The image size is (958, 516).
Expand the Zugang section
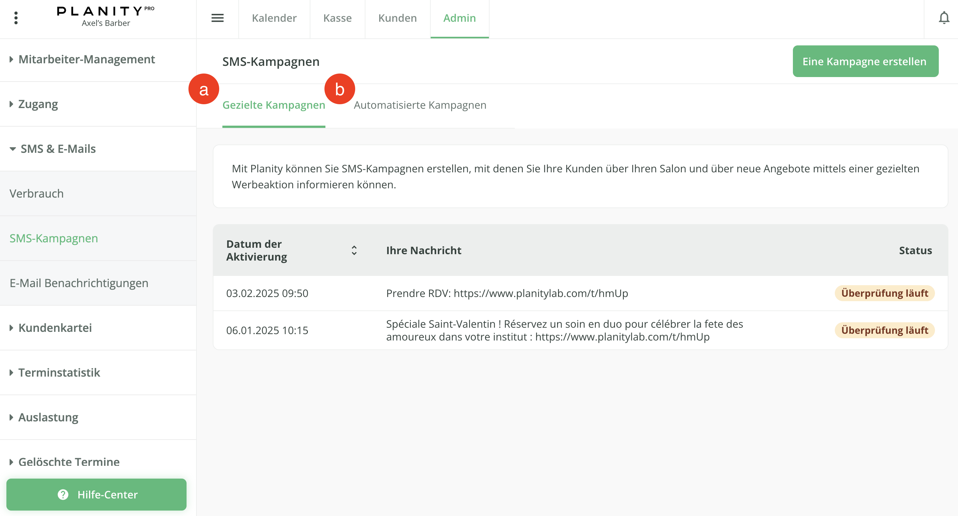pos(38,104)
